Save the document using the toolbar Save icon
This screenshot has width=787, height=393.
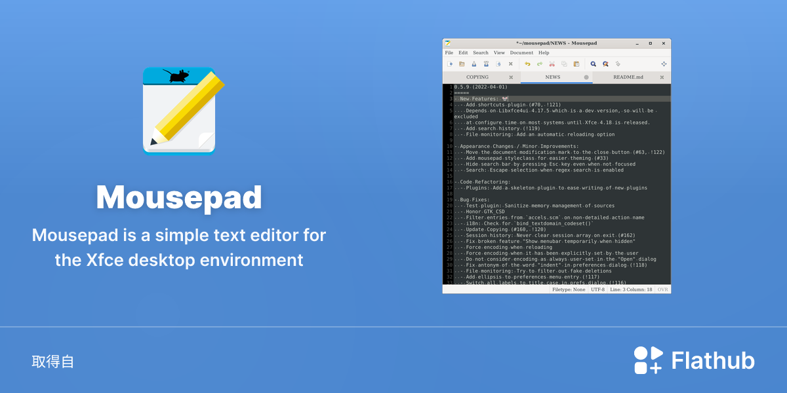[474, 64]
